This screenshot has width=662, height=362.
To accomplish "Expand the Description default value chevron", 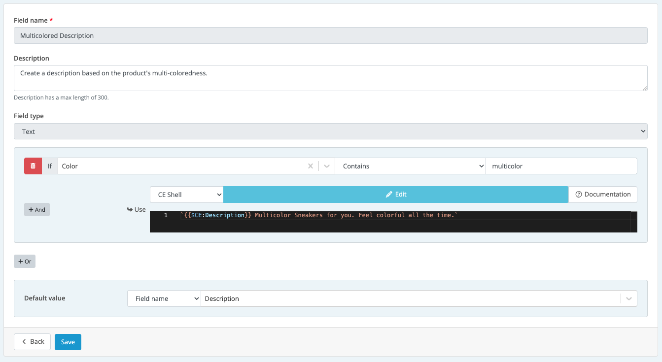I will pos(627,298).
